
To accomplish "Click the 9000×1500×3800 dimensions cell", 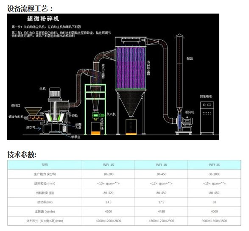I will point(214,221).
